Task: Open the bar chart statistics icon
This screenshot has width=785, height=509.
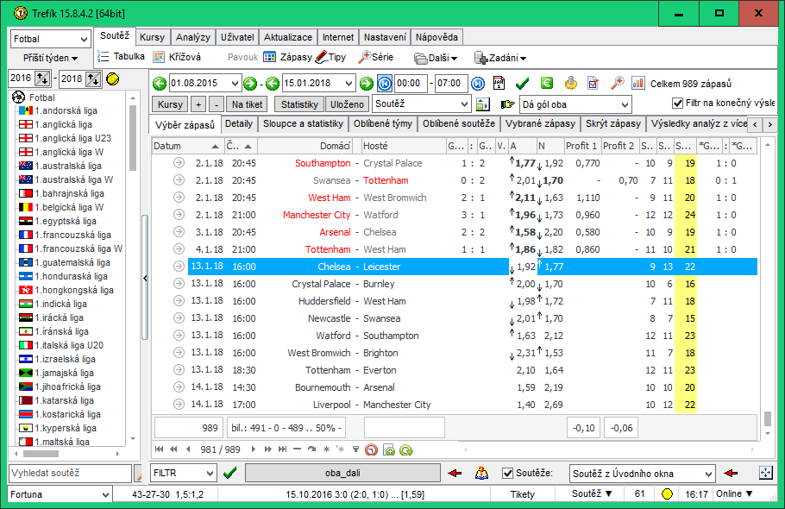Action: (638, 83)
